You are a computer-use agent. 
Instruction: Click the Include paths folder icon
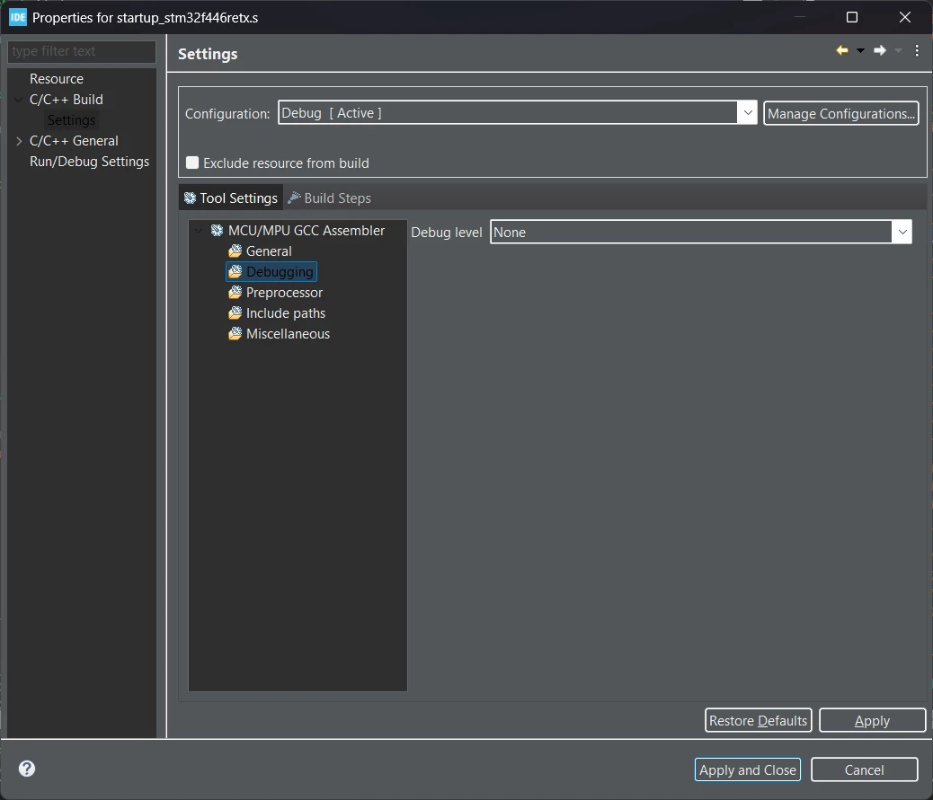(x=235, y=313)
